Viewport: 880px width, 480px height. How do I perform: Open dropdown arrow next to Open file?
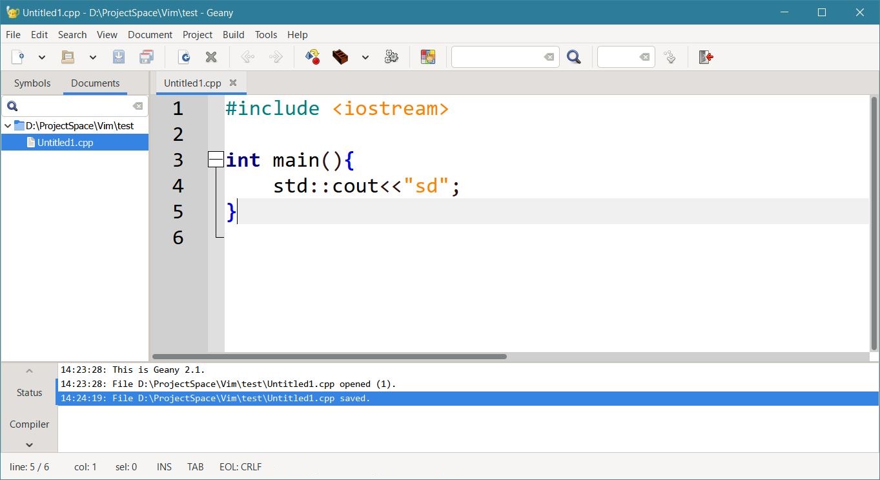[x=93, y=57]
